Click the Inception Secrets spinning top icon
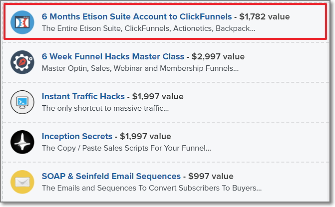Image resolution: width=335 pixels, height=207 pixels. click(22, 142)
